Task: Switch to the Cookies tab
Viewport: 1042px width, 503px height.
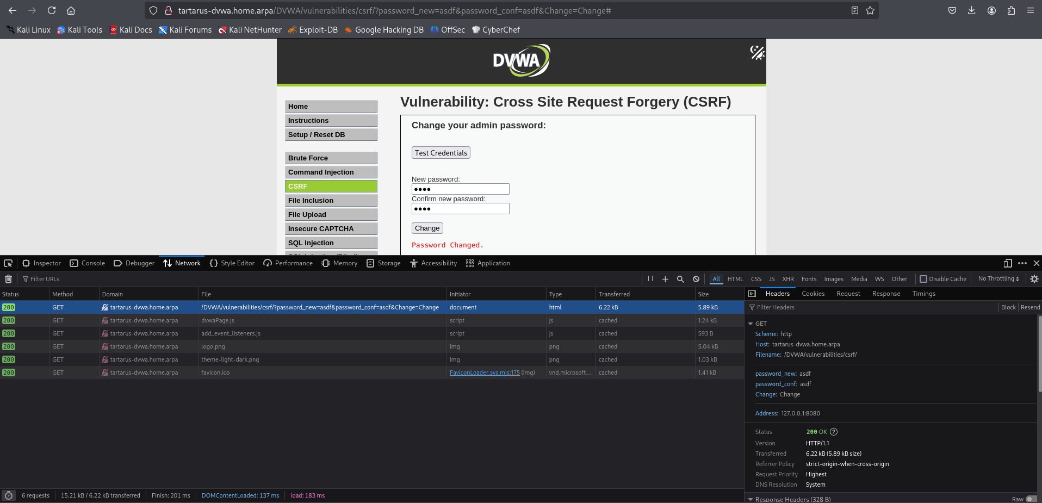Action: [813, 294]
